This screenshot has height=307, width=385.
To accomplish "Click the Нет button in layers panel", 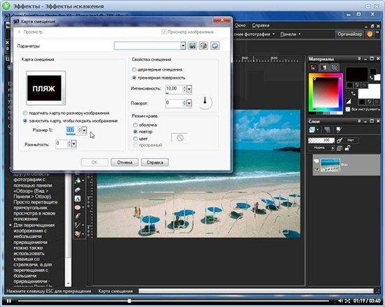I will (x=351, y=141).
